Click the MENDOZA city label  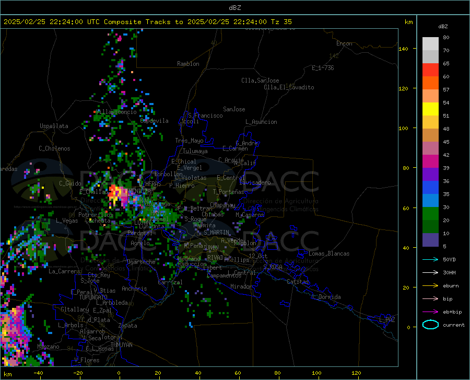coord(139,191)
